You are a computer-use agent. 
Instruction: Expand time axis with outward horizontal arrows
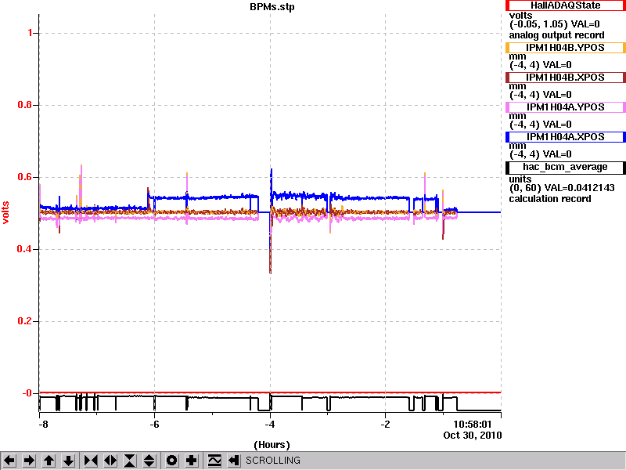coord(110,461)
